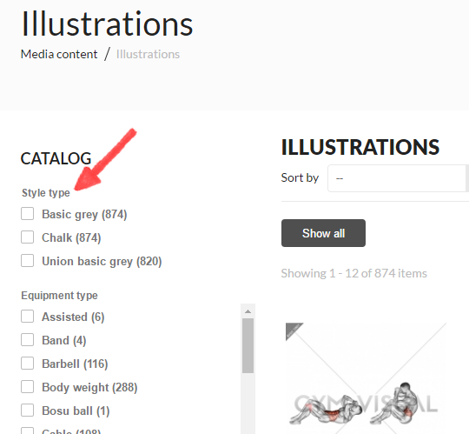Tick the Bosu ball checkbox
The image size is (469, 434).
pos(27,411)
